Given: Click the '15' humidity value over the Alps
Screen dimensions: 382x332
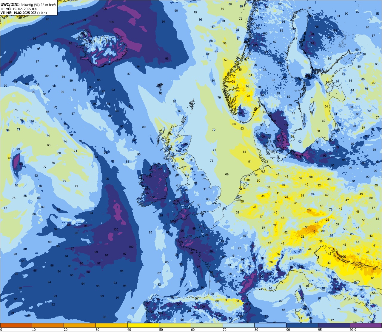Looking at the screenshot, I should (x=314, y=231).
